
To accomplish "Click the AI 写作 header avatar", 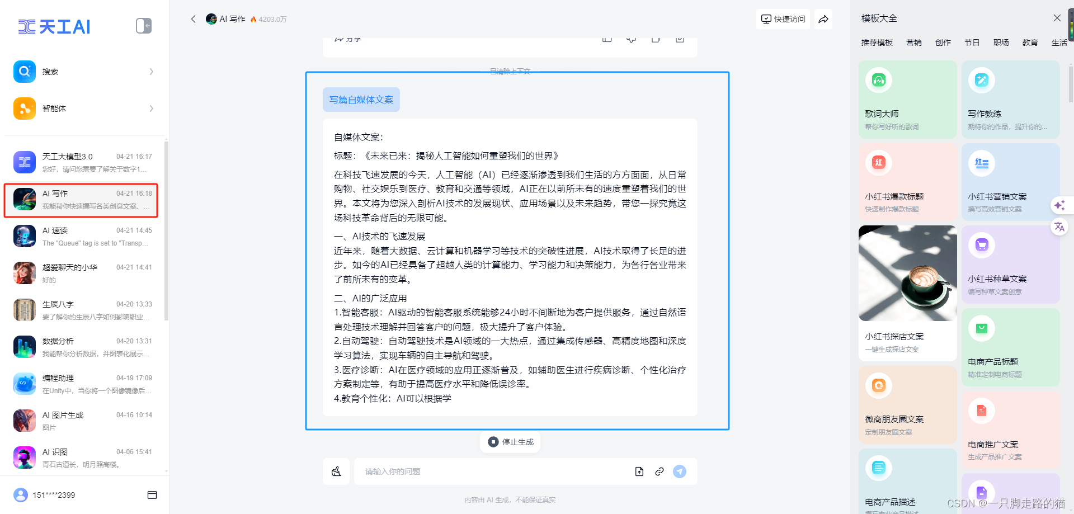I will 211,19.
